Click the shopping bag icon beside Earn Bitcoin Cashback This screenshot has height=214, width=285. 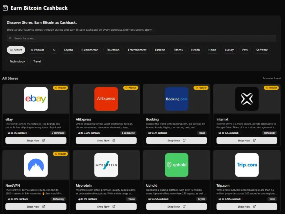point(5,8)
